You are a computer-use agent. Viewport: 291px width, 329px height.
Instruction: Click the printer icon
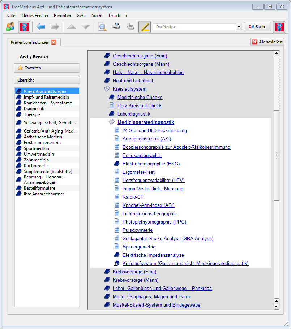pyautogui.click(x=116, y=26)
